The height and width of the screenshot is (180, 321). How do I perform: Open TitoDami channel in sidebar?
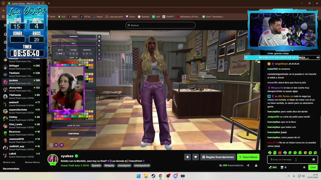pyautogui.click(x=21, y=74)
